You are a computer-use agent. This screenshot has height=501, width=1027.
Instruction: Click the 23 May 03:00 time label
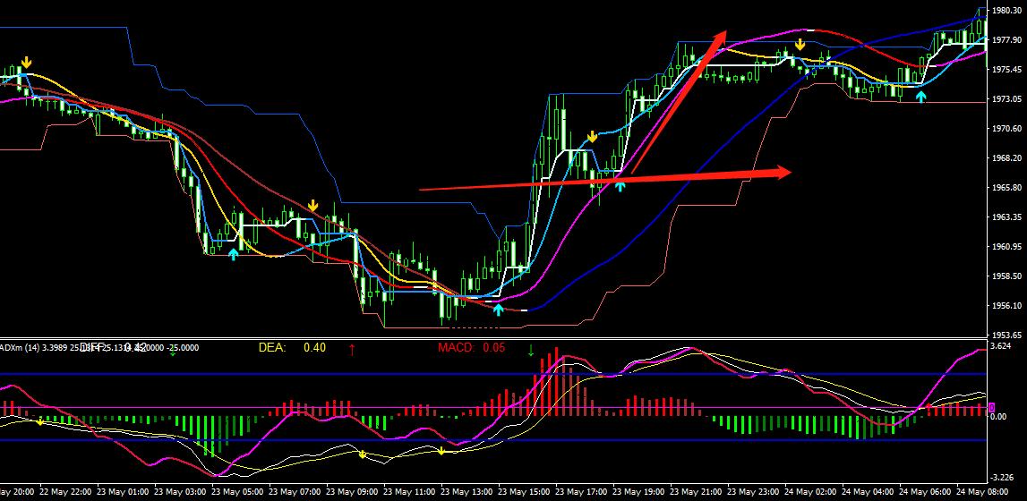pyautogui.click(x=182, y=490)
